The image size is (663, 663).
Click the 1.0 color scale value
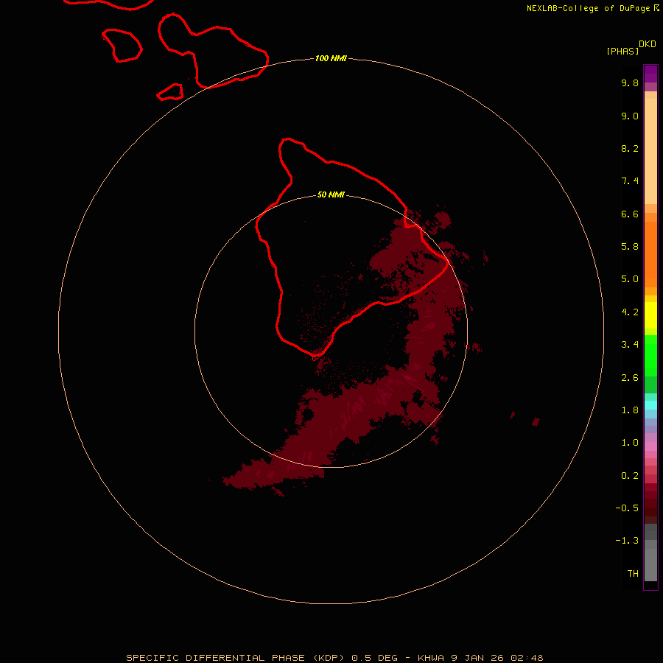click(630, 443)
